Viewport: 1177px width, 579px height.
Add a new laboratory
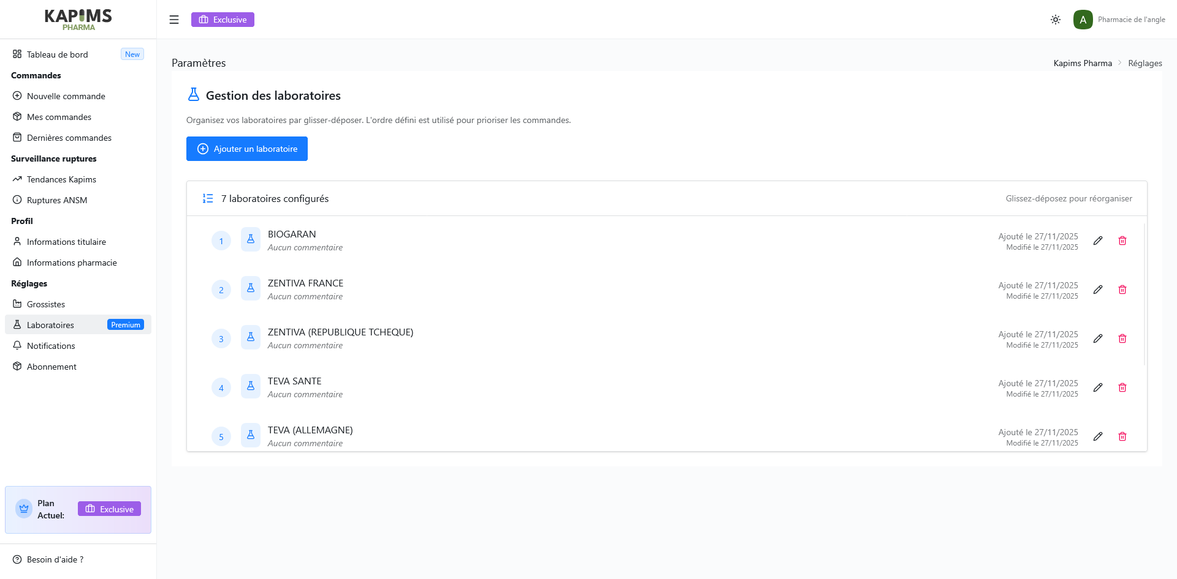[247, 149]
